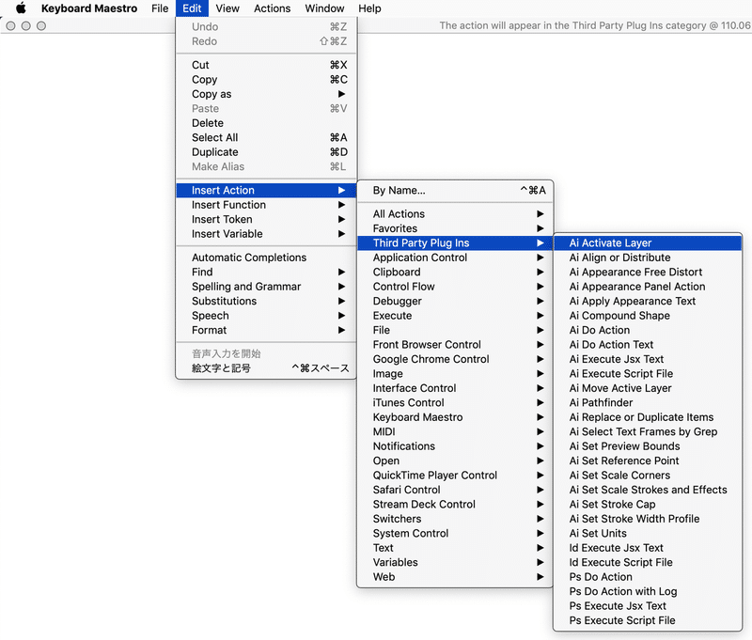The height and width of the screenshot is (640, 752).
Task: Choose Duplicate from the Edit menu
Action: (266, 152)
